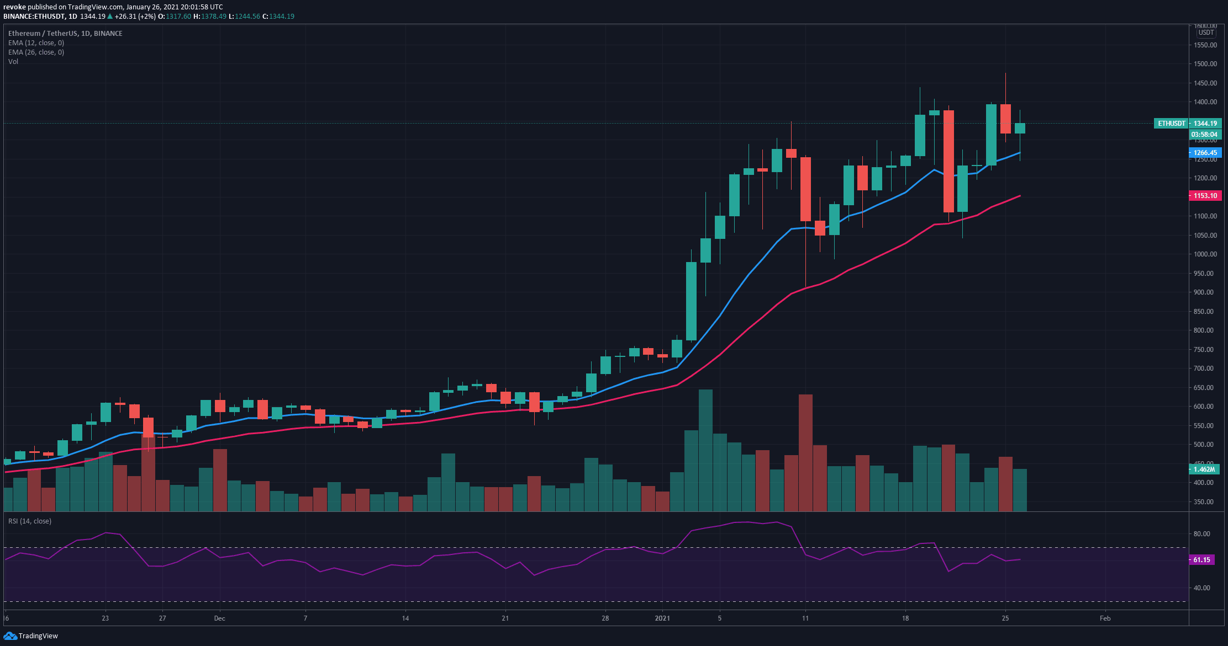Click the blue 1266.45 EMA price tag

[x=1204, y=153]
